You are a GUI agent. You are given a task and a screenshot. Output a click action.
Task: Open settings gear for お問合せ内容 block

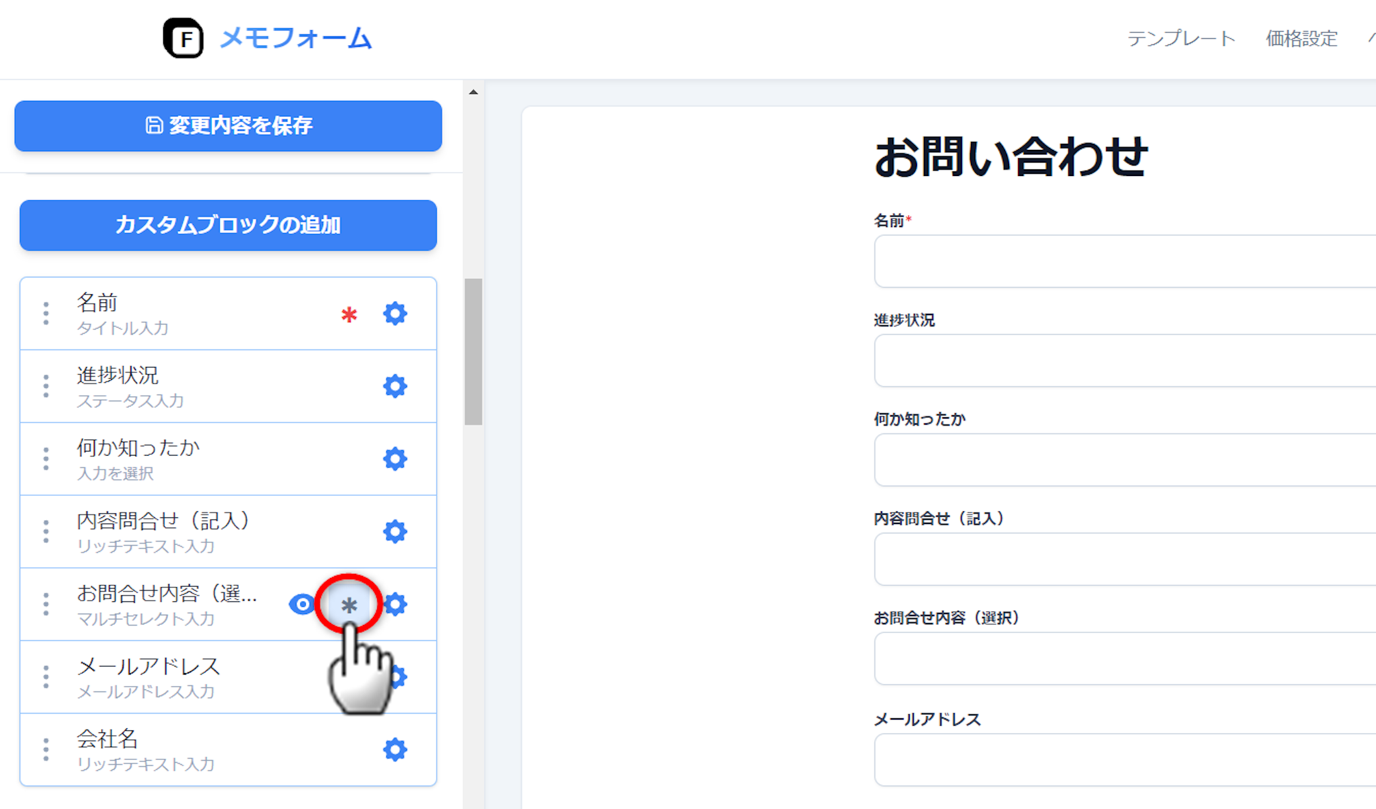pyautogui.click(x=398, y=604)
